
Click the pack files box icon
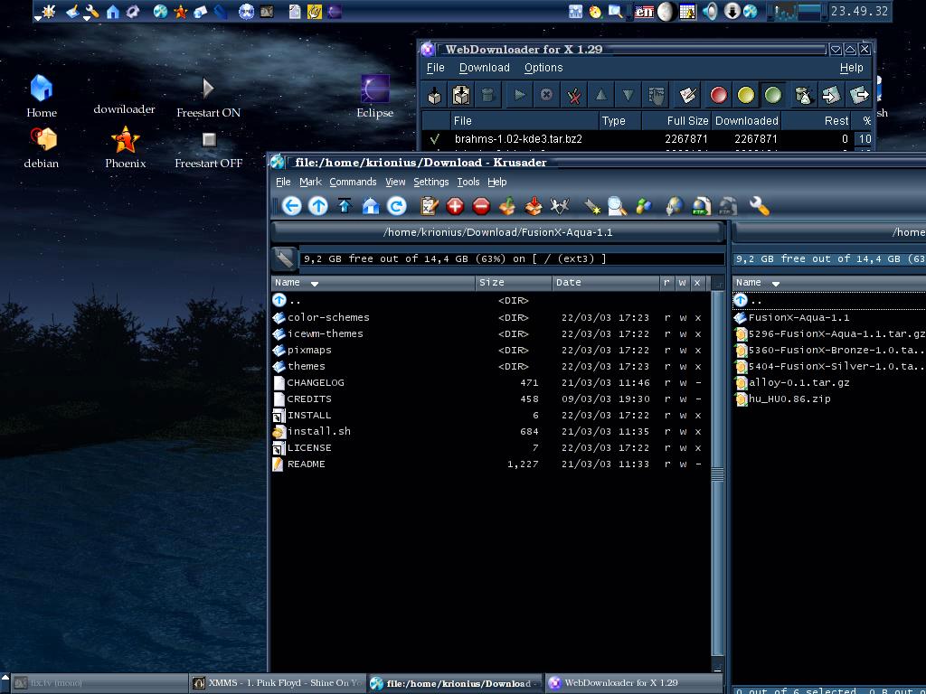point(506,206)
